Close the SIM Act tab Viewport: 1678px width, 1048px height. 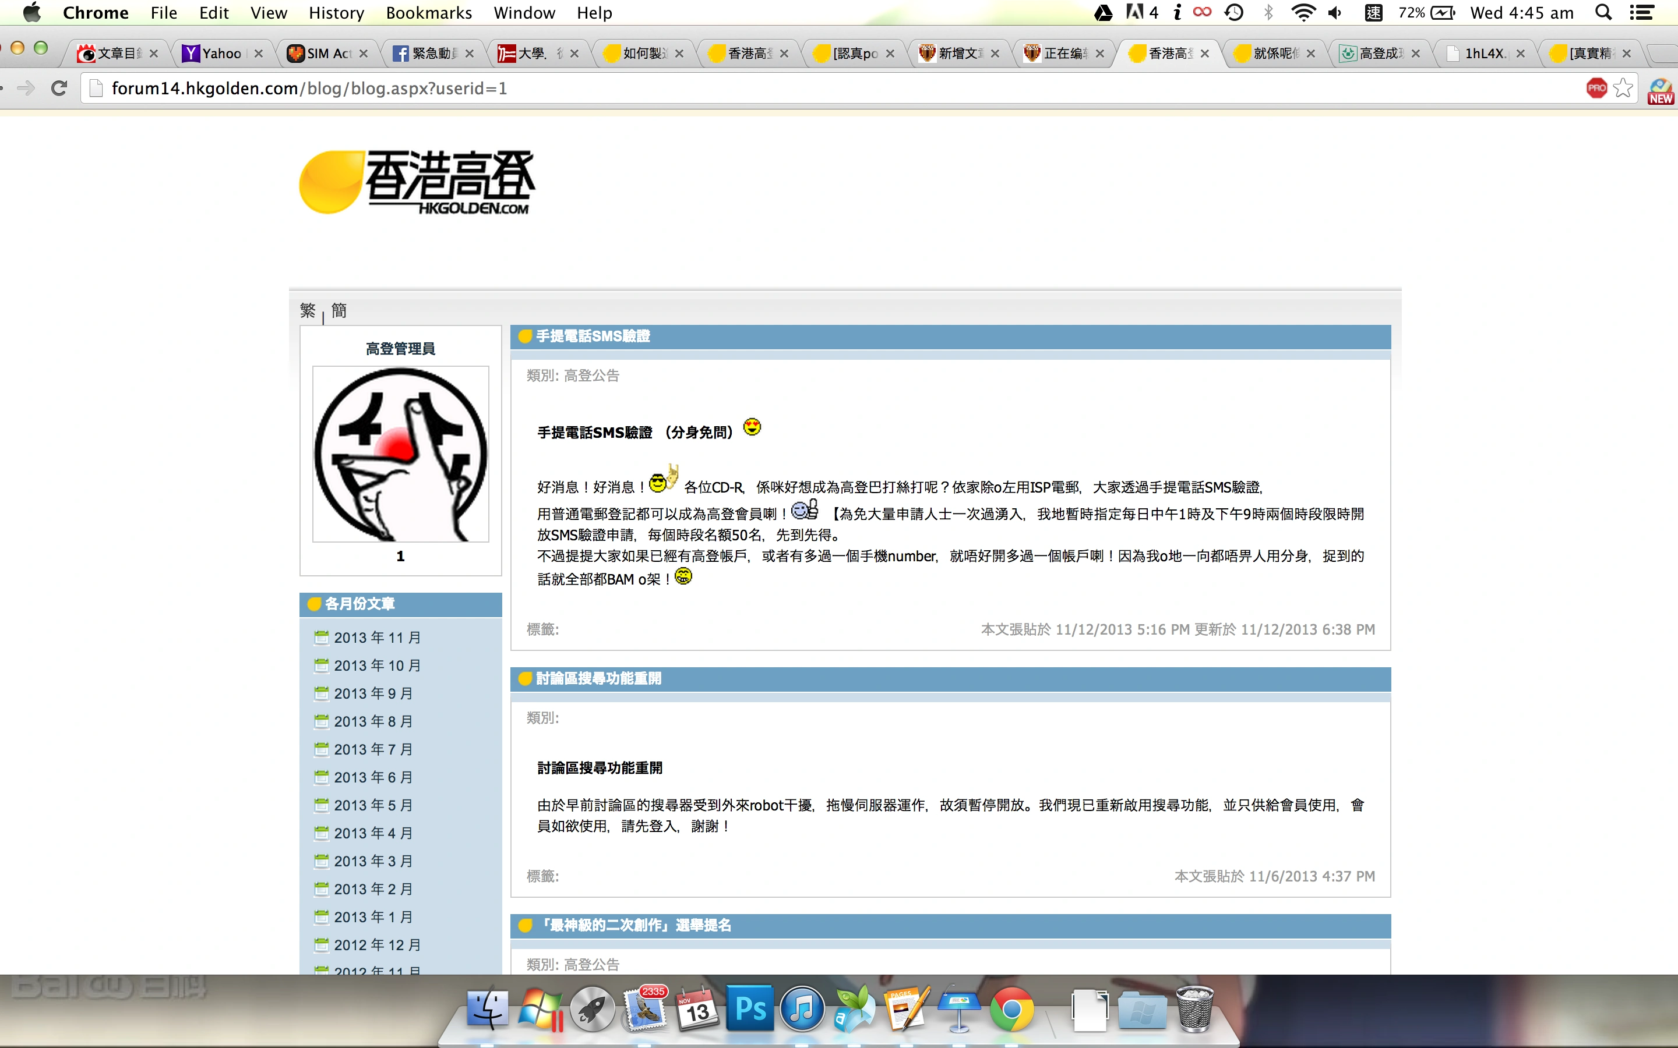tap(364, 54)
